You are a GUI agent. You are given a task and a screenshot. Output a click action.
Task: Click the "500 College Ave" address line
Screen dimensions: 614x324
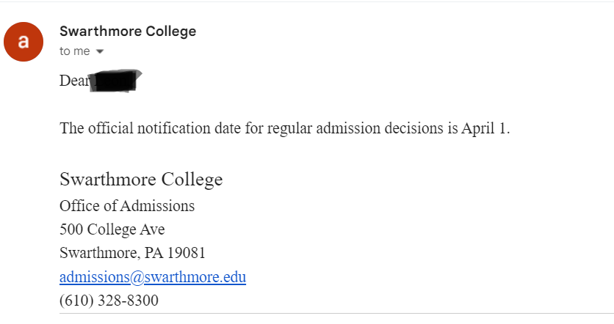(112, 229)
